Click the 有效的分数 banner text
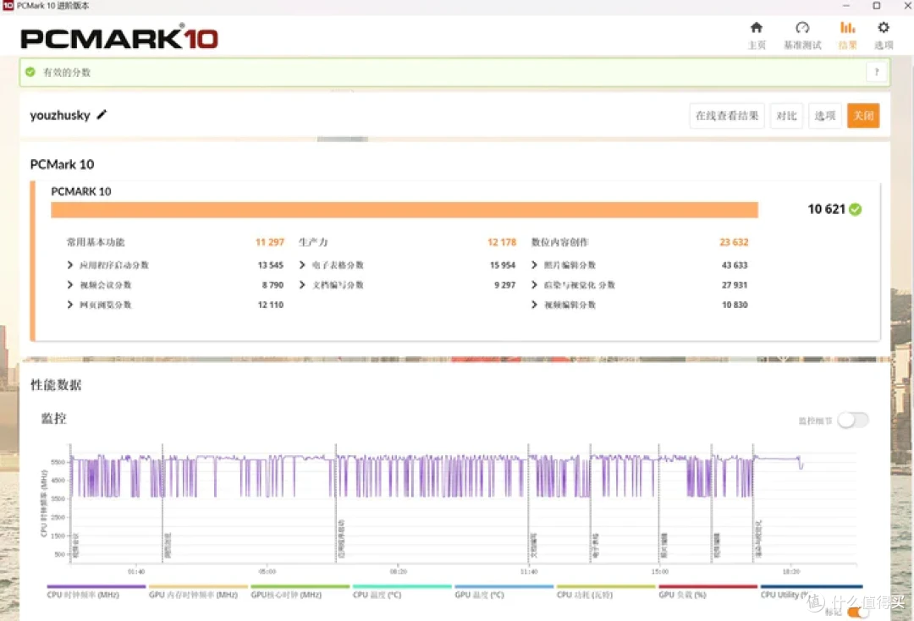914x621 pixels. click(x=67, y=72)
